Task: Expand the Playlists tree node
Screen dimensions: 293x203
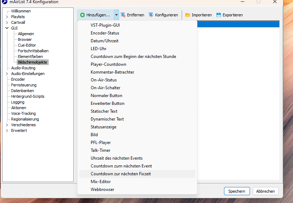Action: [x=7, y=17]
